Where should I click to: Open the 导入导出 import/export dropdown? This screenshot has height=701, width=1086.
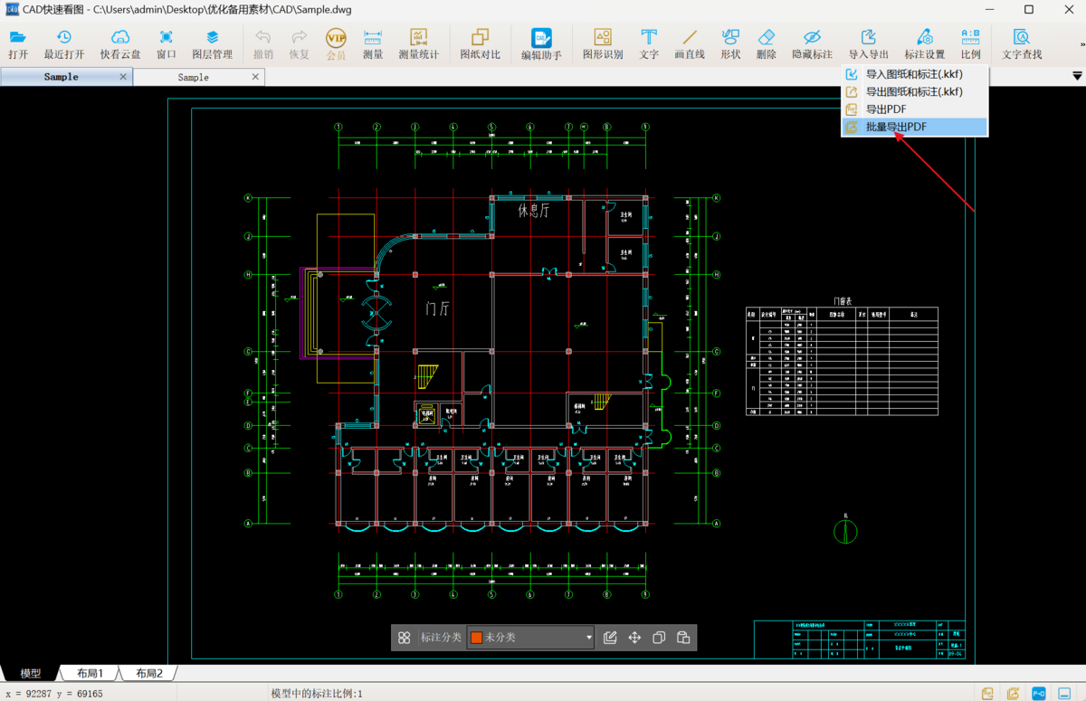pyautogui.click(x=868, y=43)
